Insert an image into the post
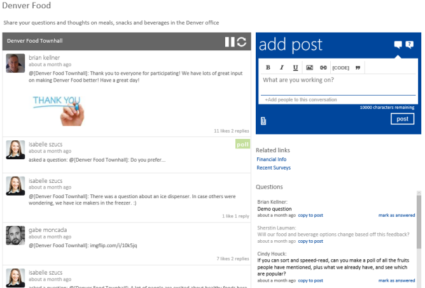The height and width of the screenshot is (288, 425). tap(309, 68)
